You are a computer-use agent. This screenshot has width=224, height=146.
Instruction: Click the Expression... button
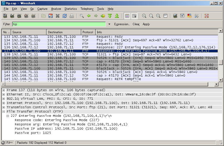(x=122, y=24)
